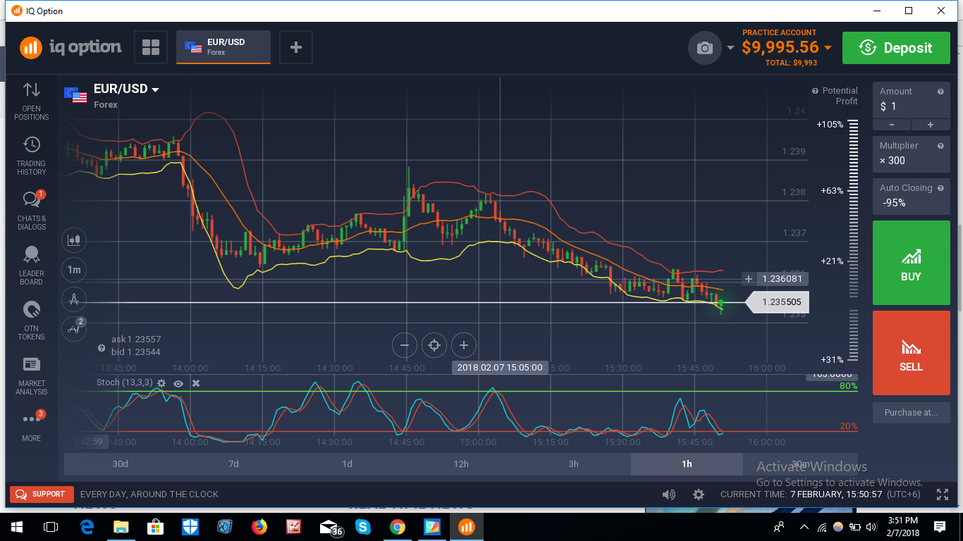Image resolution: width=963 pixels, height=541 pixels.
Task: Click the current price label 1.235505
Action: pos(777,302)
